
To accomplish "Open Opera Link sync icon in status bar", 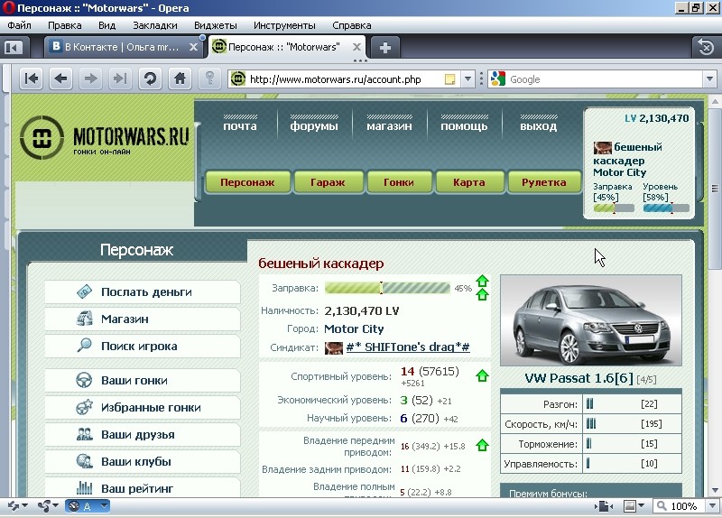I will 14,506.
